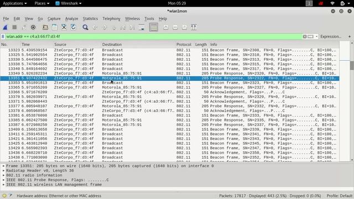The width and height of the screenshot is (354, 199).
Task: Expand the Frame 13351 details
Action: [x=4, y=166]
